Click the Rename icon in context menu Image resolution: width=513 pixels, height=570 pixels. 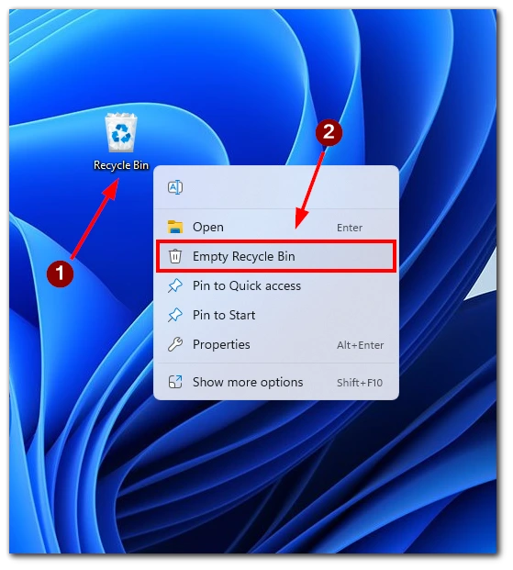tap(175, 187)
